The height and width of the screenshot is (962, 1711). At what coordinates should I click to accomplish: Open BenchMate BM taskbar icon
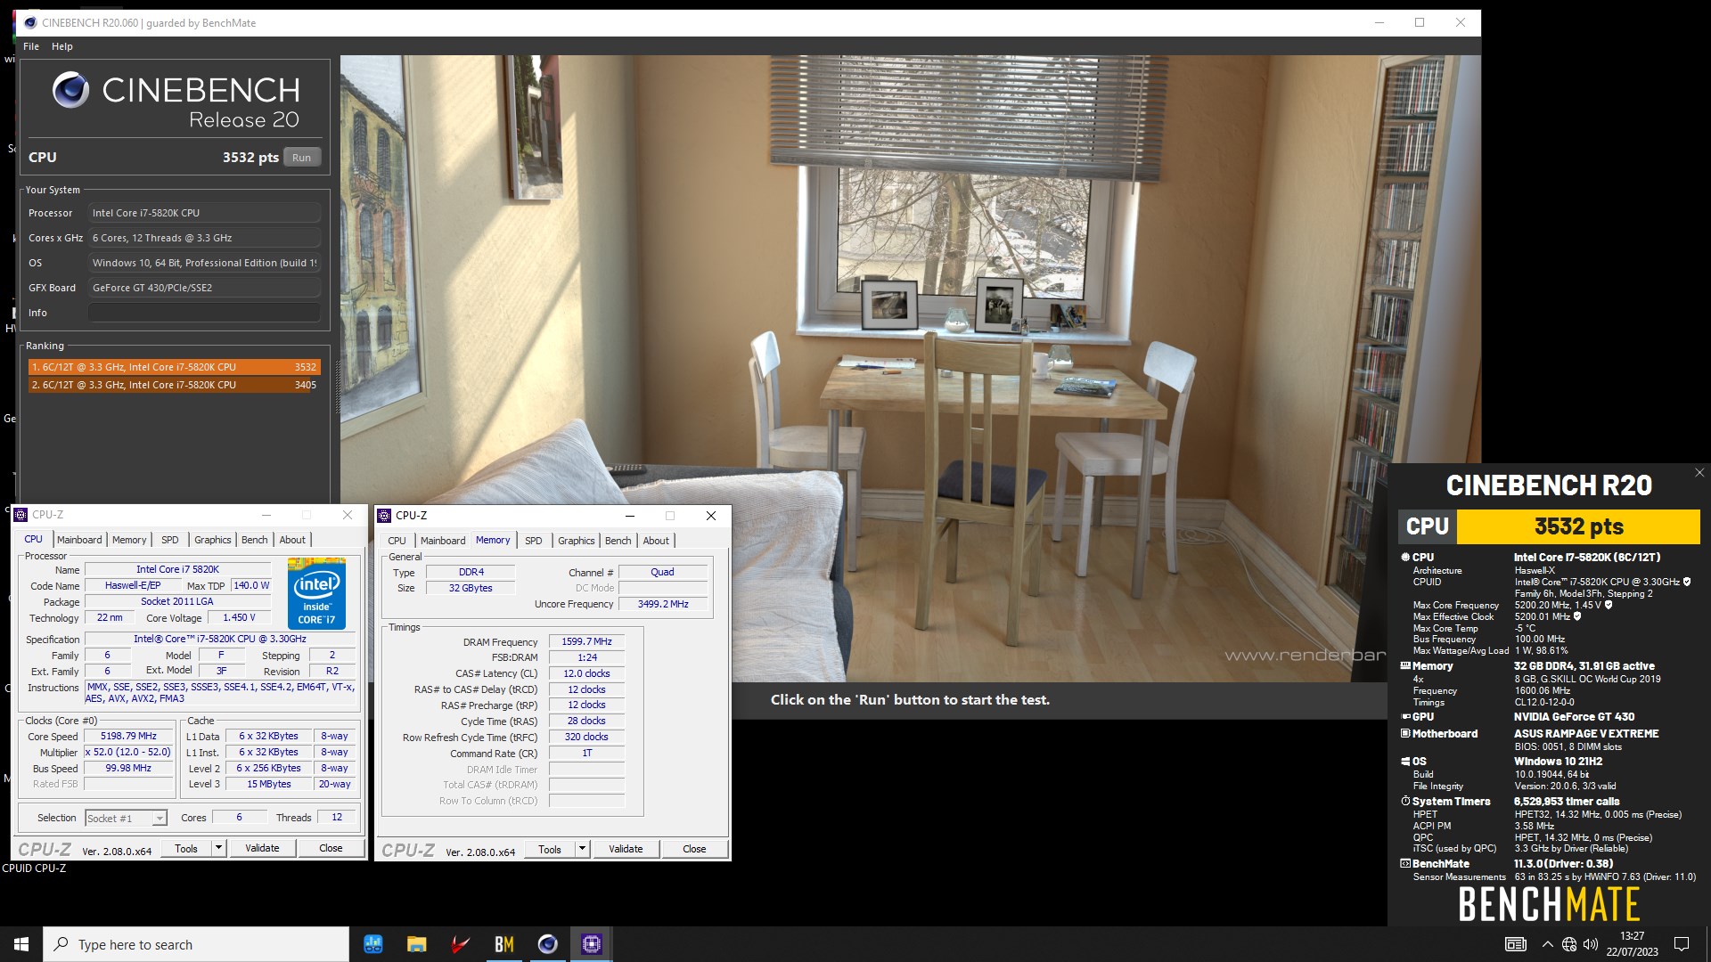(x=503, y=944)
